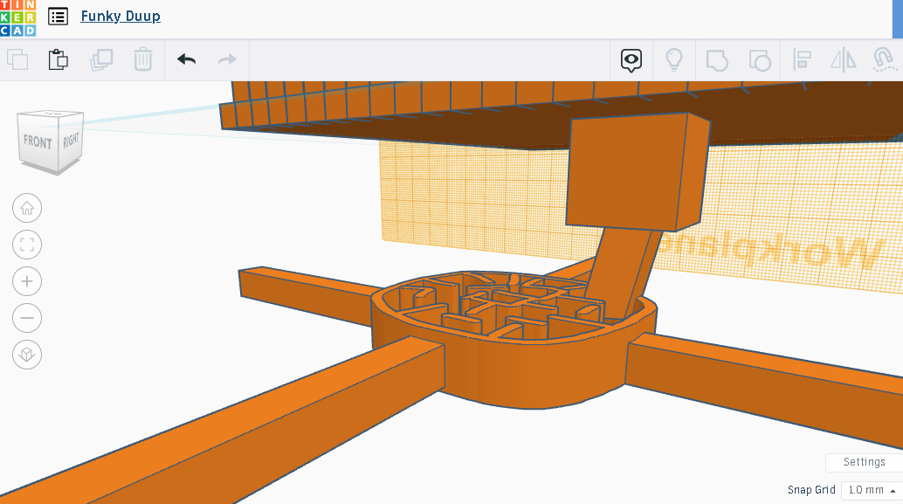Toggle the orthographic perspective view icon
This screenshot has width=903, height=504.
coord(27,355)
